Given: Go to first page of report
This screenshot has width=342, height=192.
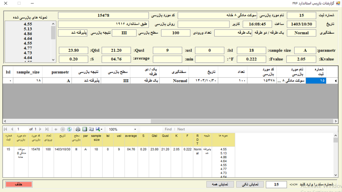Looking at the screenshot, I should pos(6,129).
